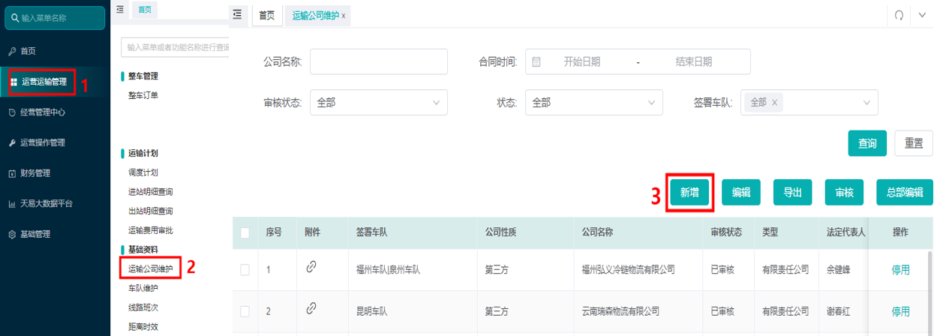
Task: Click the 公司名称 input field
Action: 379,61
